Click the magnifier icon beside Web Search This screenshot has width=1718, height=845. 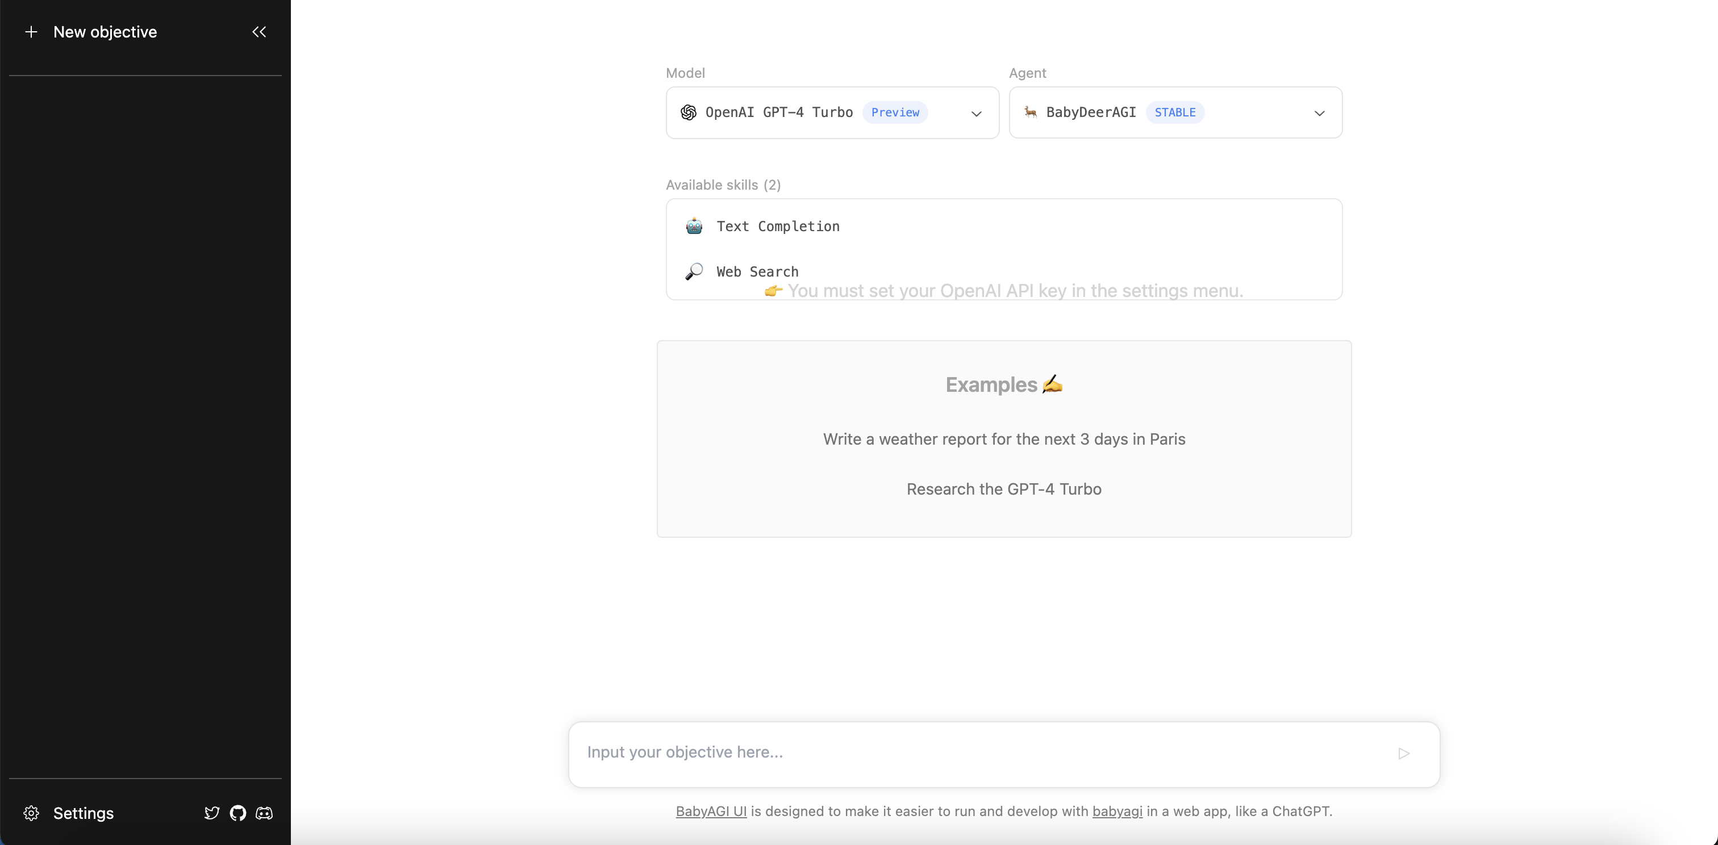694,272
